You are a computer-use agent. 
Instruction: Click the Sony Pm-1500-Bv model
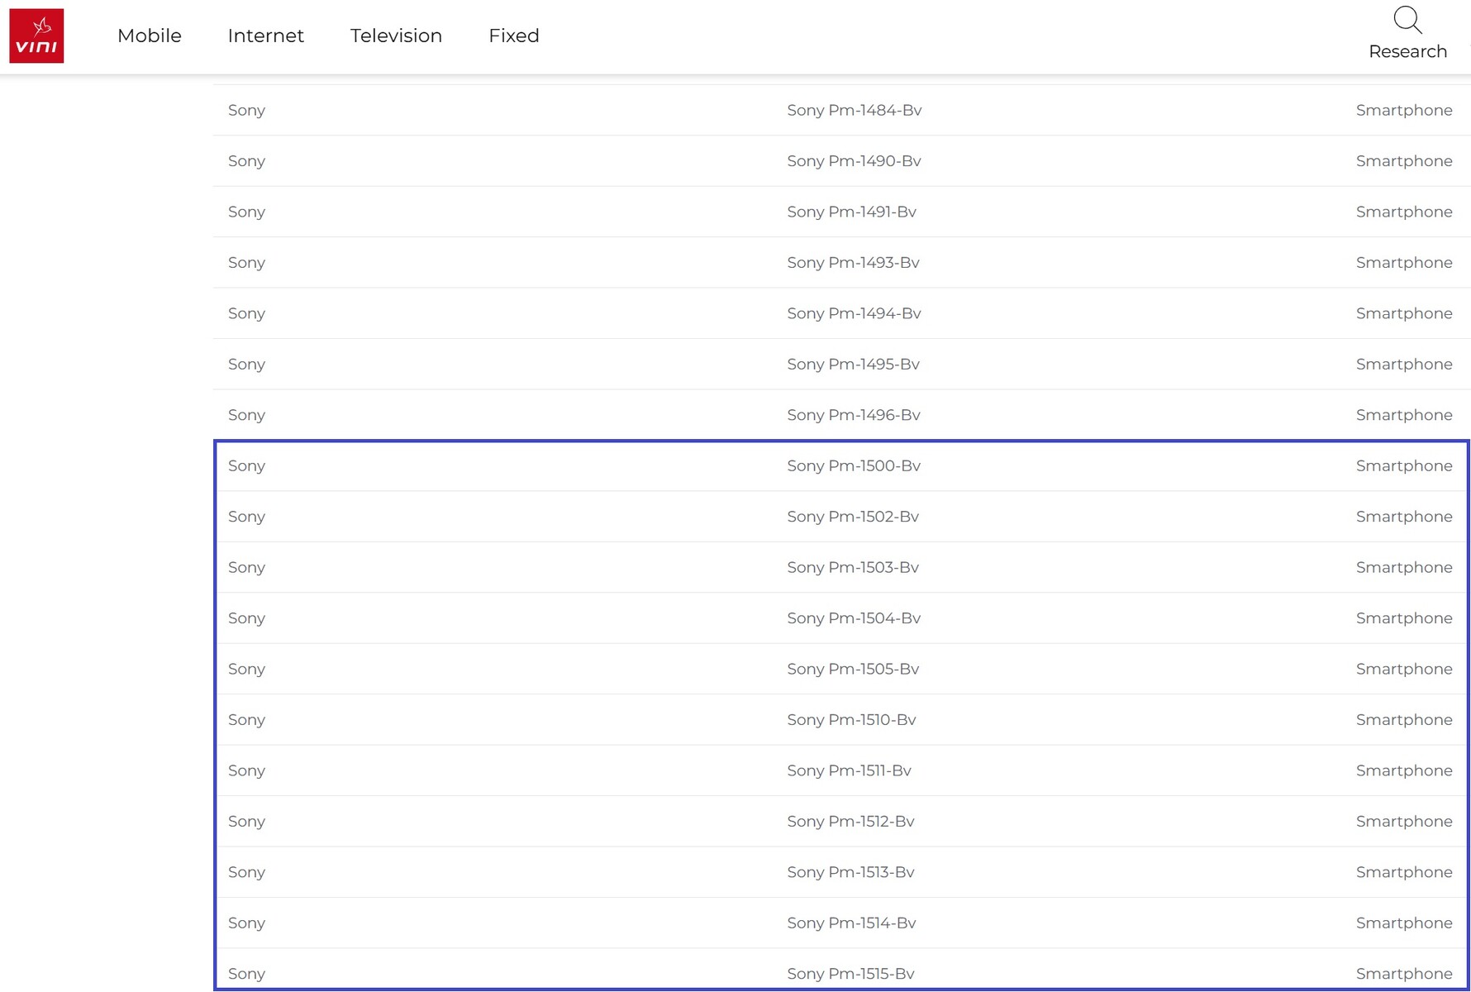click(x=854, y=466)
